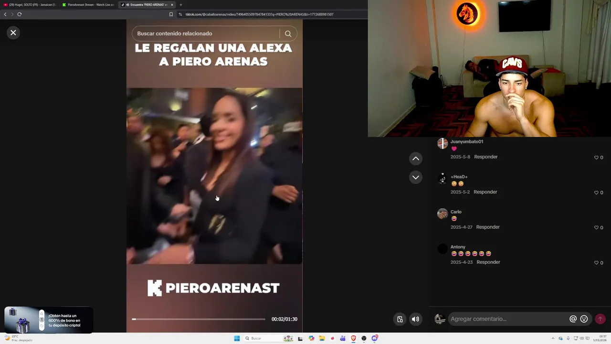Viewport: 611px width, 344px height.
Task: Bookmark this page
Action: 171,14
